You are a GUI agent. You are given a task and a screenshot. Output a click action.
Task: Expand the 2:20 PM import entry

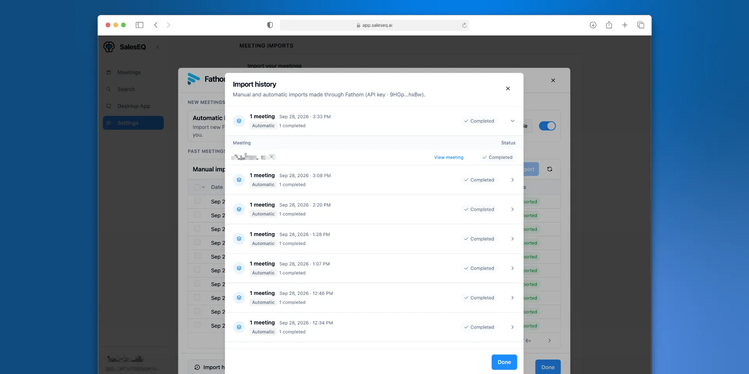[512, 209]
